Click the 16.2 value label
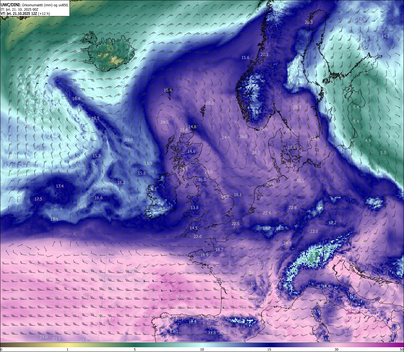Screen dimensions: 404x352 coord(121,183)
